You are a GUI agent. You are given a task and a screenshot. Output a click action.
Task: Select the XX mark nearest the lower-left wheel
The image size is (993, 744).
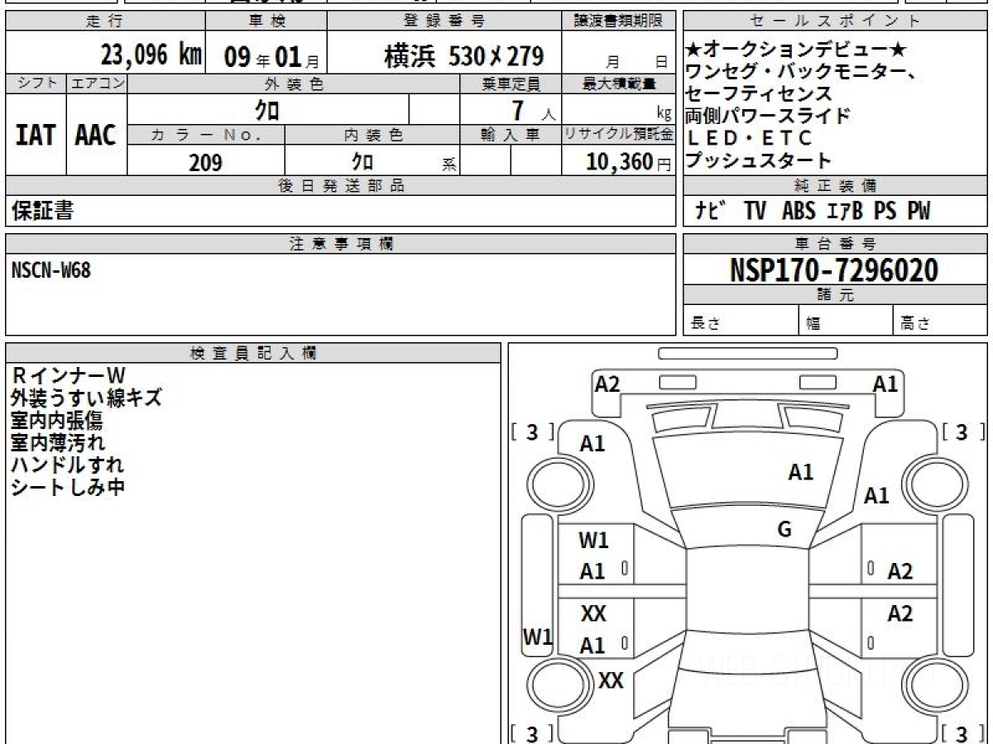point(611,681)
